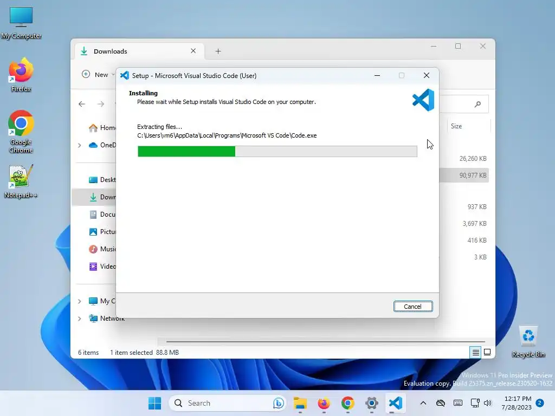Click the VS Code icon in setup title bar
The width and height of the screenshot is (555, 416).
[125, 75]
